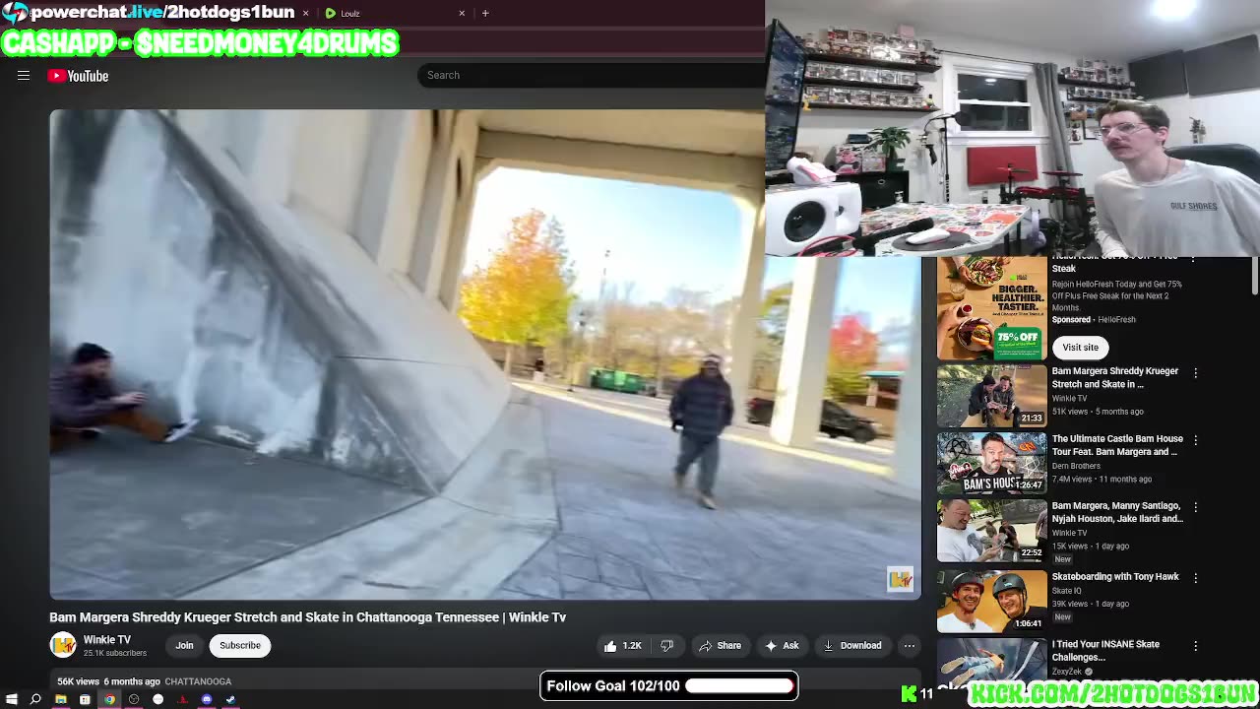1260x709 pixels.
Task: Click the video player to pause
Action: coord(485,354)
